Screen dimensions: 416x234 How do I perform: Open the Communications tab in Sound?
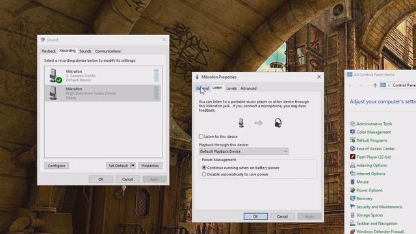tap(108, 51)
